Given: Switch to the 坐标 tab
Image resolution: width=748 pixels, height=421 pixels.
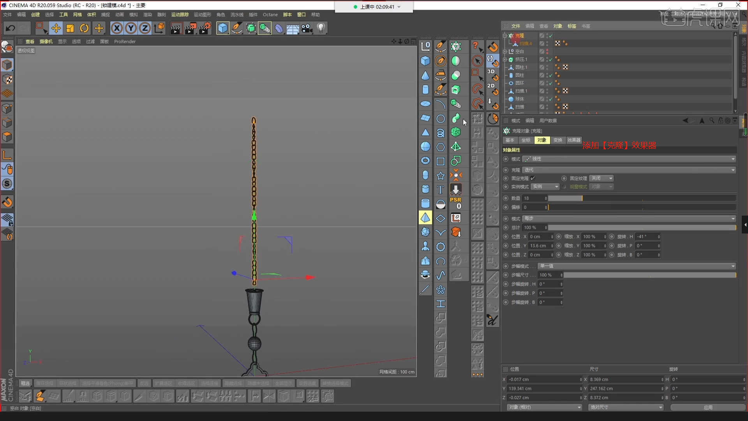Looking at the screenshot, I should (526, 140).
